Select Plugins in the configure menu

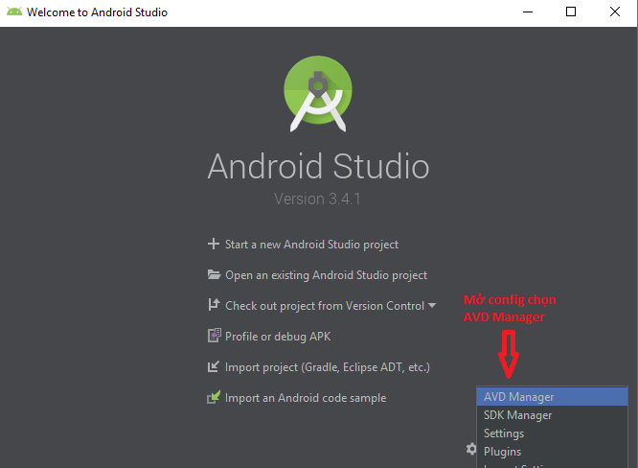pyautogui.click(x=552, y=452)
